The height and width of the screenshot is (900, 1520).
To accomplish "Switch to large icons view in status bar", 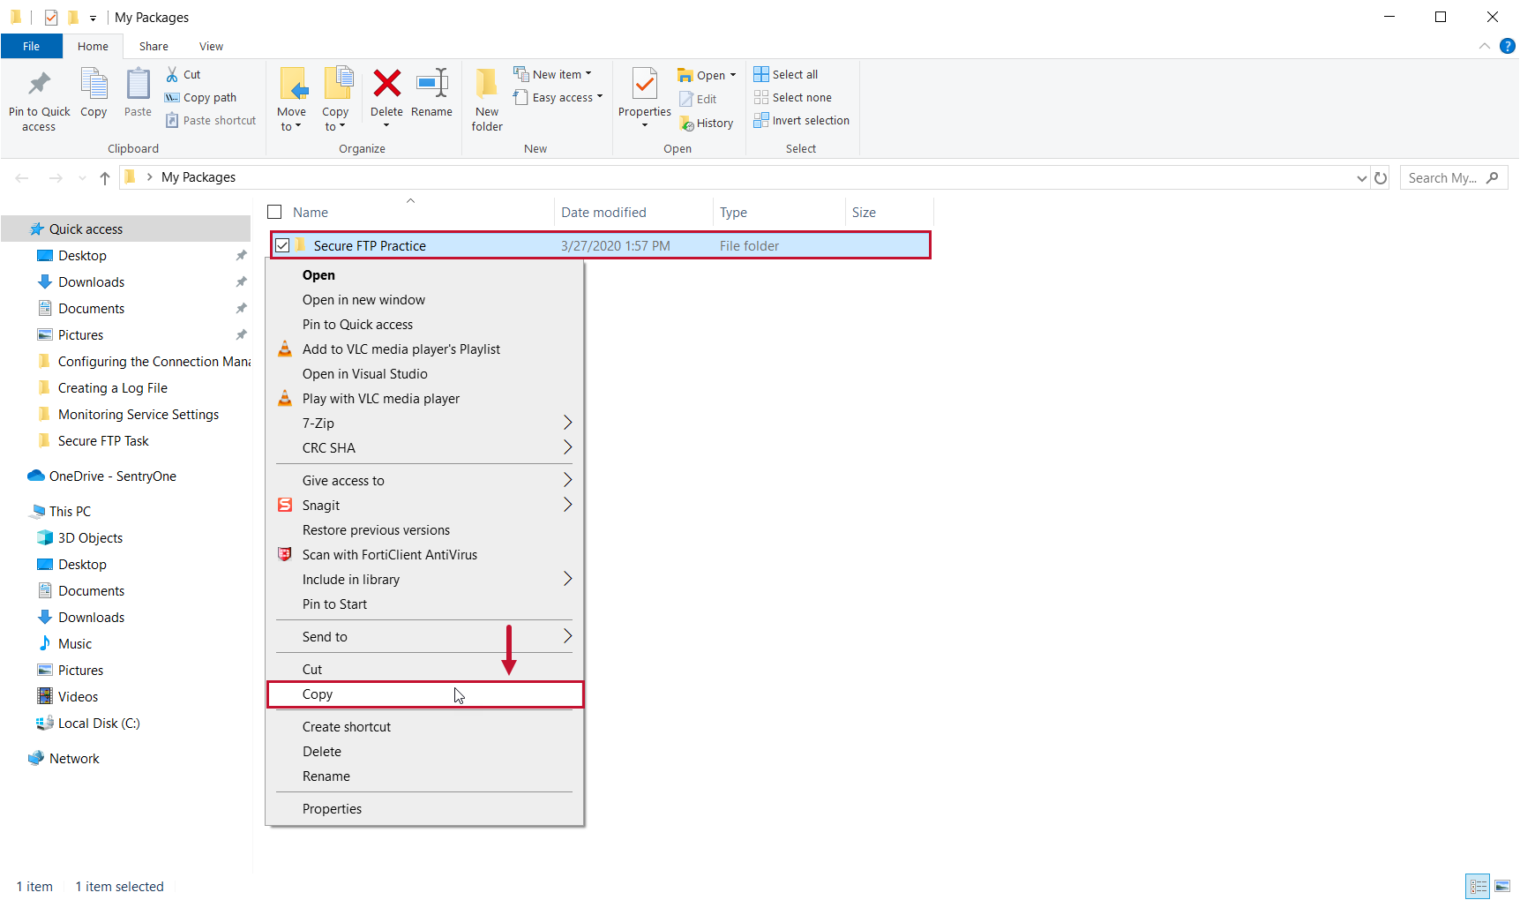I will 1502,886.
